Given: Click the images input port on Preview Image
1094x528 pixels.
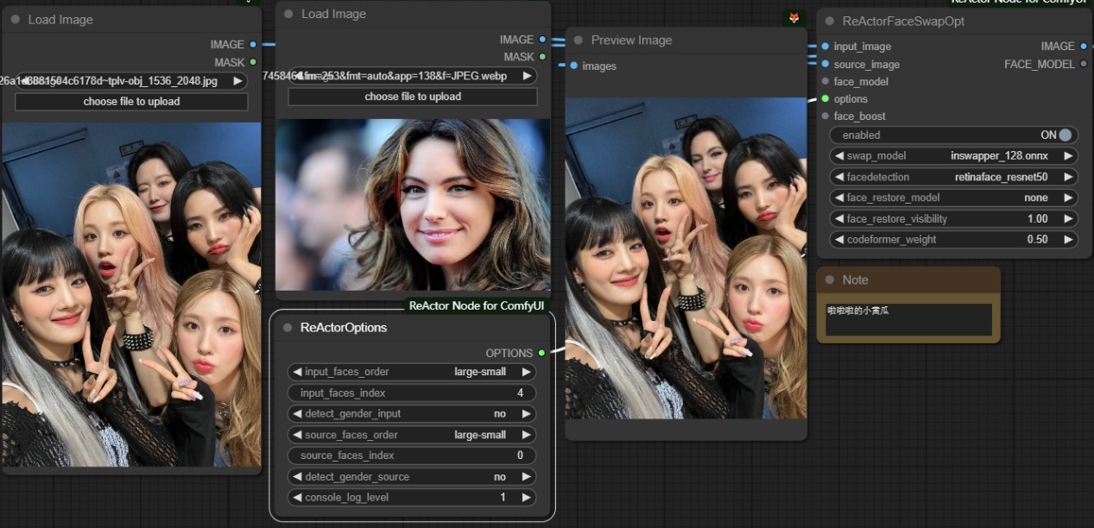Looking at the screenshot, I should point(573,66).
